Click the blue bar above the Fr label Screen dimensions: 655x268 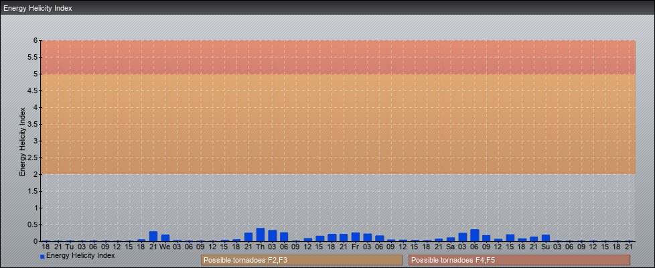click(356, 237)
